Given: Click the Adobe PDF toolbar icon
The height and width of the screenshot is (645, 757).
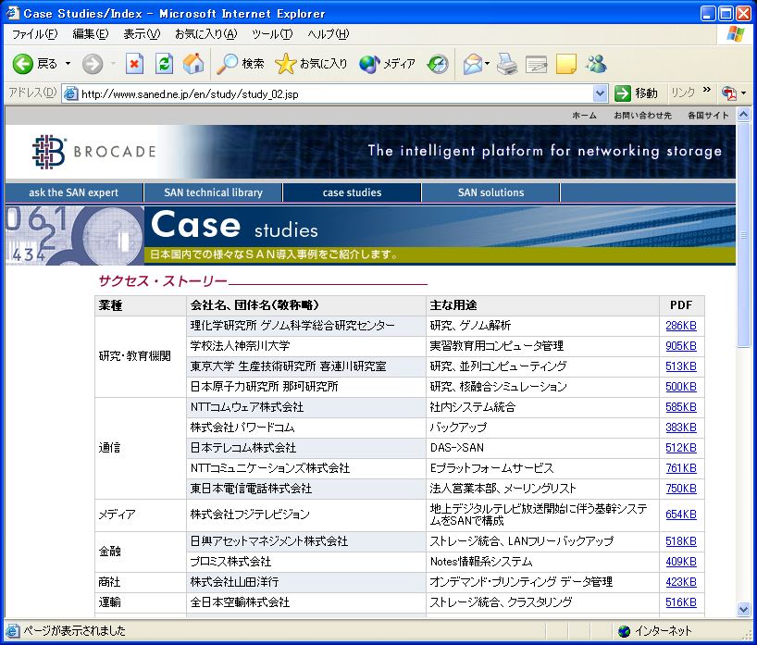Looking at the screenshot, I should (x=729, y=93).
